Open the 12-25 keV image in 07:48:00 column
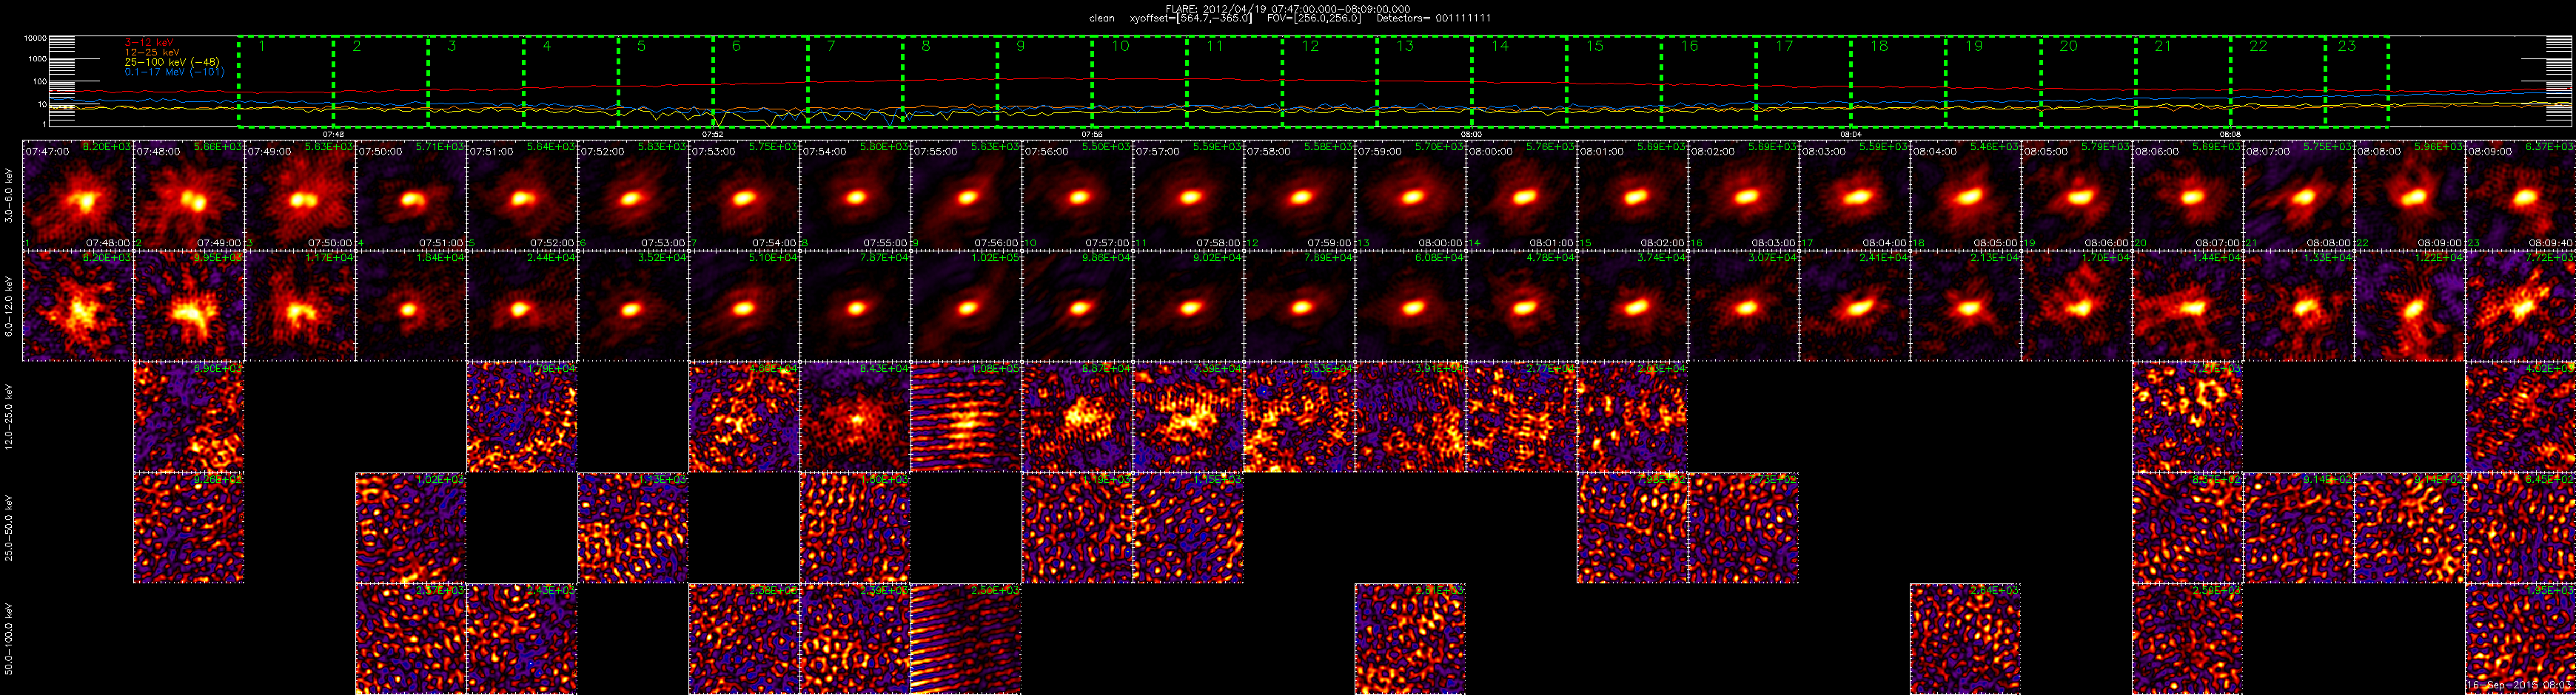2576x695 pixels. point(189,416)
